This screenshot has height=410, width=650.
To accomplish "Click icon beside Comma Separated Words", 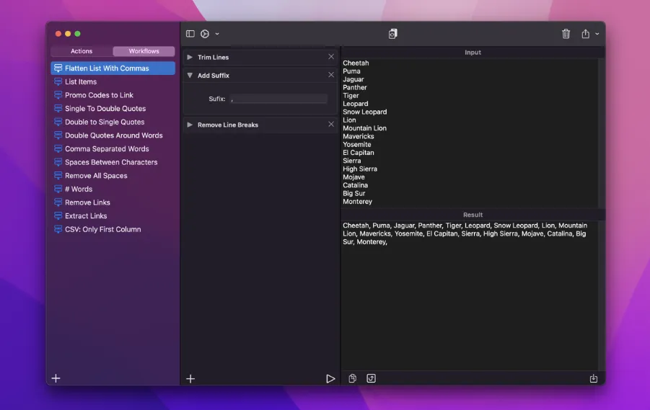I will 58,148.
